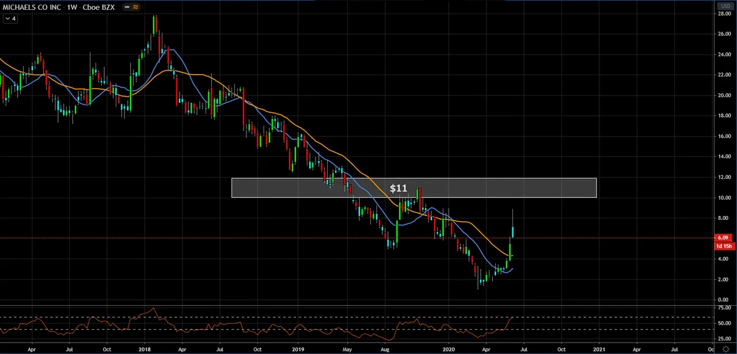Image resolution: width=737 pixels, height=354 pixels.
Task: Click the orange approximate-data indicator icon
Action: point(135,7)
